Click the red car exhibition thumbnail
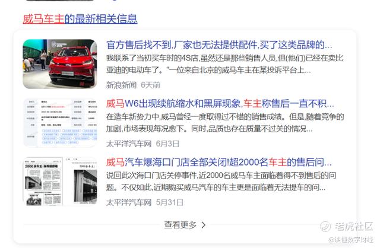 click(x=60, y=64)
